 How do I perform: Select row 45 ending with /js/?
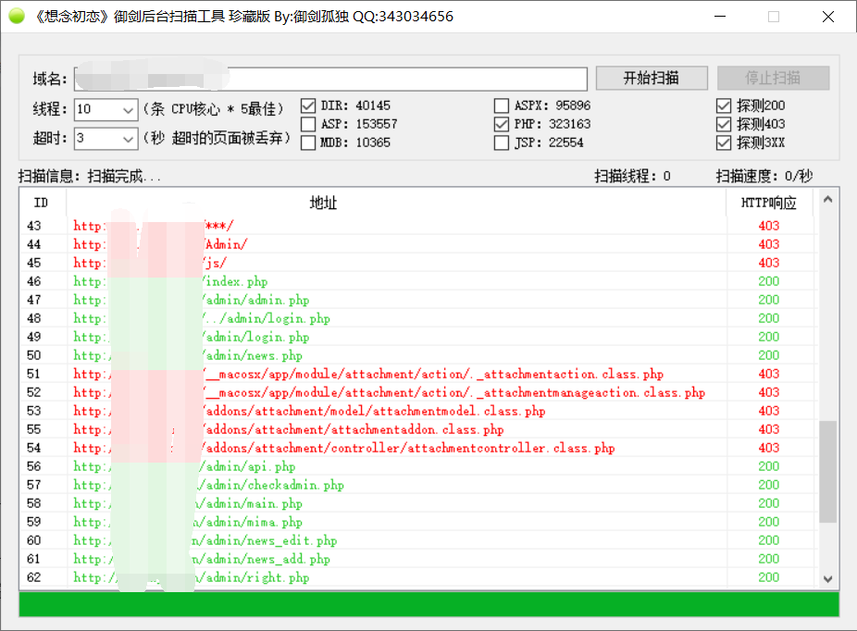pyautogui.click(x=418, y=263)
